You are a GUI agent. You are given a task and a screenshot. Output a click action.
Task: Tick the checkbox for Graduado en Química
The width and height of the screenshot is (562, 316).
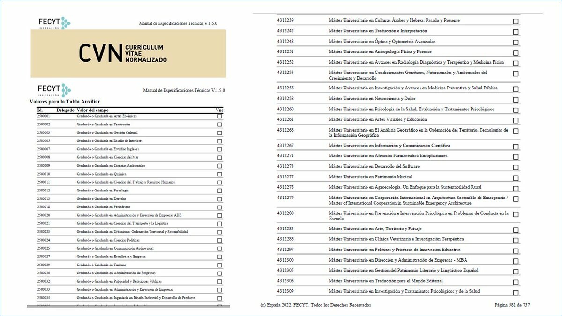(x=220, y=174)
